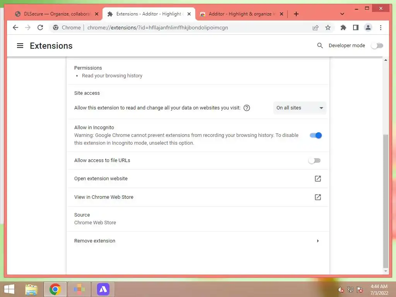Open a new tab with plus button
This screenshot has width=396, height=297.
296,14
